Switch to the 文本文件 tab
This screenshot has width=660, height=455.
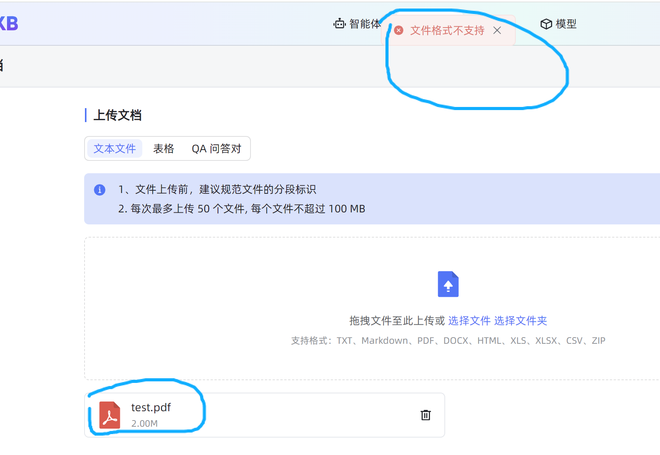pyautogui.click(x=115, y=148)
